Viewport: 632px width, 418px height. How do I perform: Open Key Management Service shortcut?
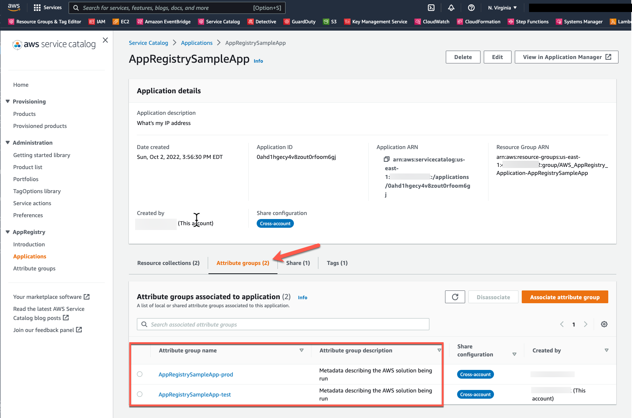tap(376, 22)
